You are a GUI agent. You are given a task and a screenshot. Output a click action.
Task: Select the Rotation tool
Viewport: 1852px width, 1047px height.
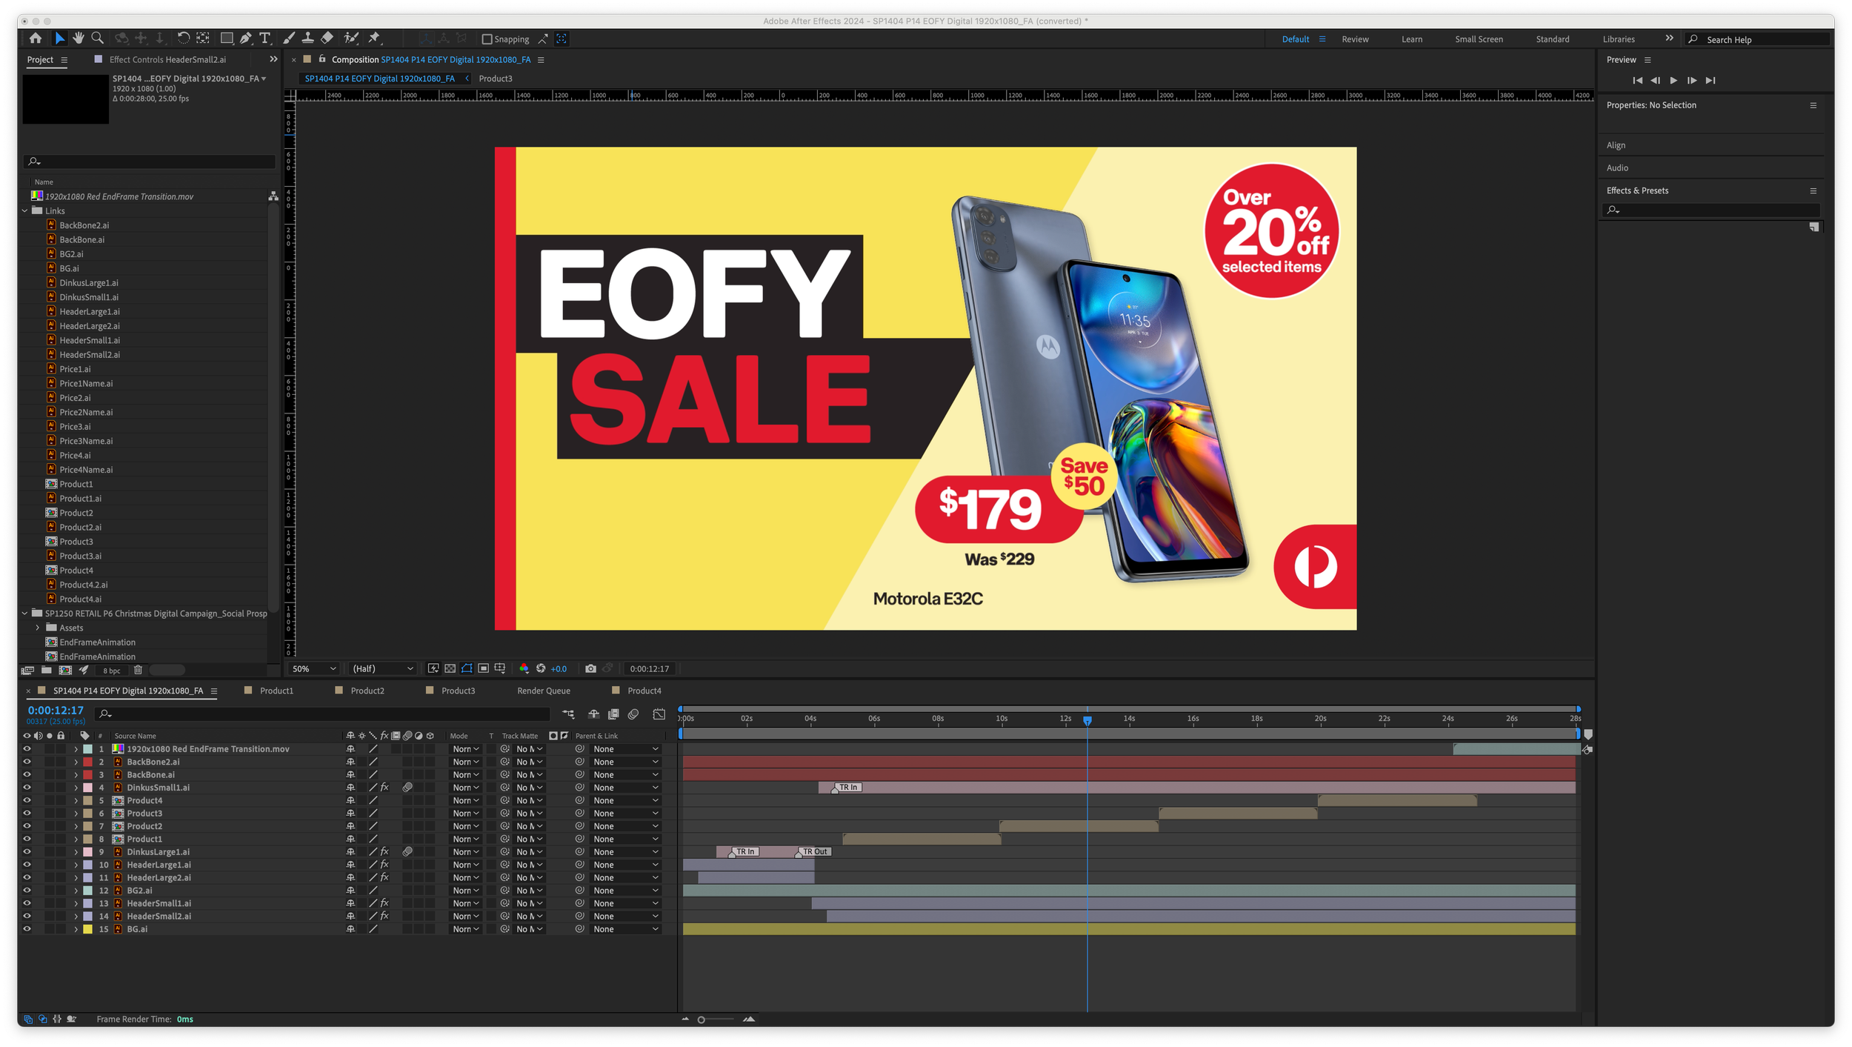[183, 39]
